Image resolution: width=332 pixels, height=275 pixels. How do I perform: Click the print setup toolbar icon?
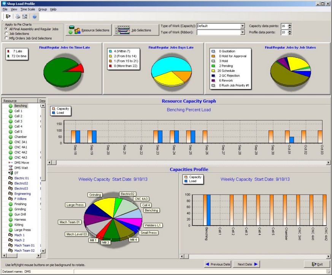click(25, 16)
